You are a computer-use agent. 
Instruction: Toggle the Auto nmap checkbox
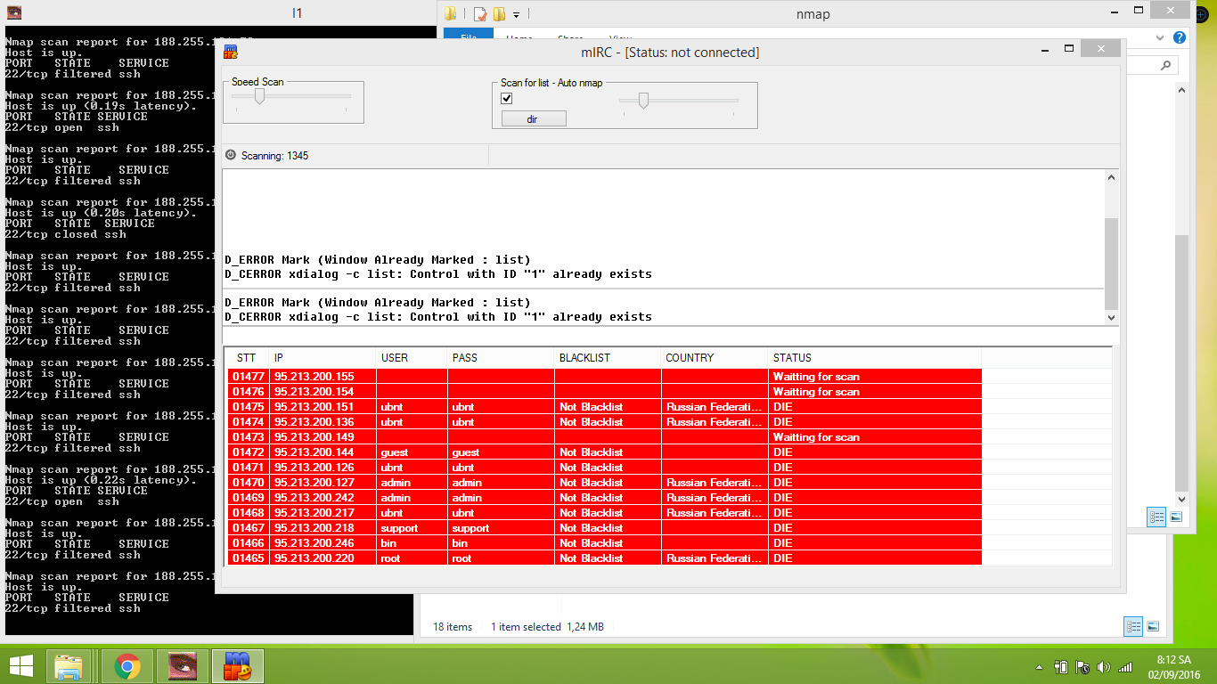(507, 99)
